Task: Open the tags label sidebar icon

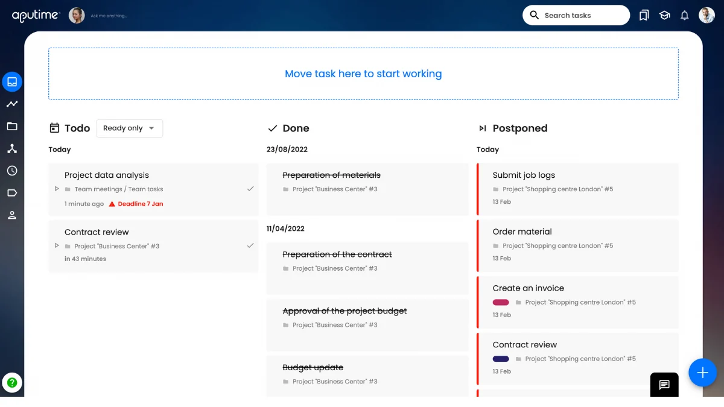Action: pyautogui.click(x=12, y=193)
